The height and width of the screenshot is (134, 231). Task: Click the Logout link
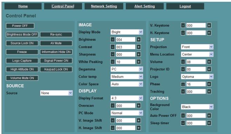tap(185, 6)
